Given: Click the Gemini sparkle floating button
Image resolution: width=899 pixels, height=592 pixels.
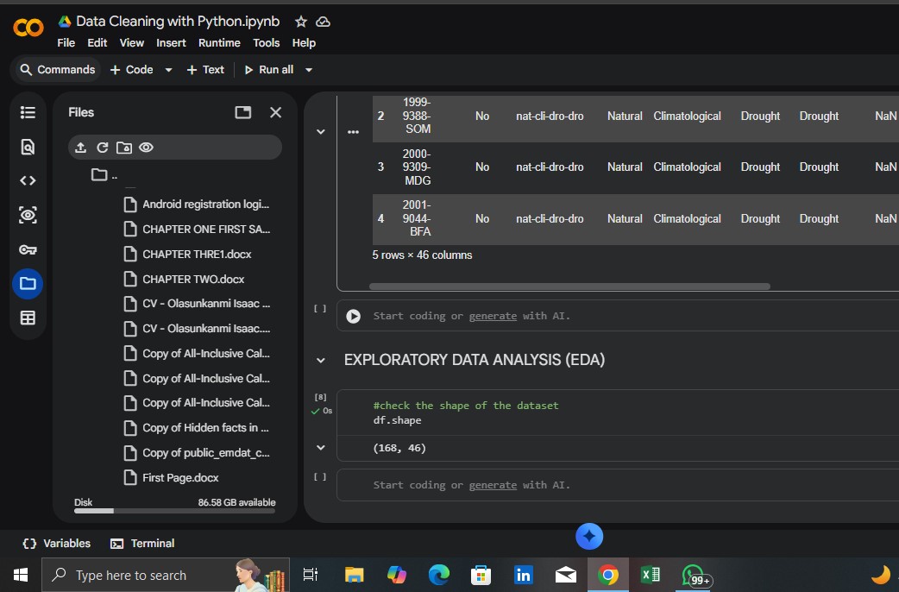Looking at the screenshot, I should [589, 537].
